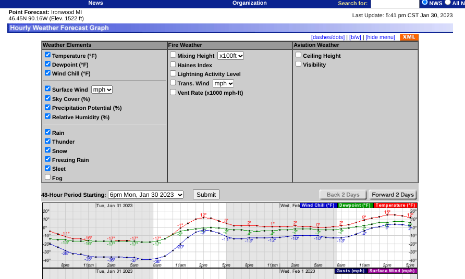This screenshot has height=279, width=465.
Task: Click the orange XML icon
Action: (409, 37)
